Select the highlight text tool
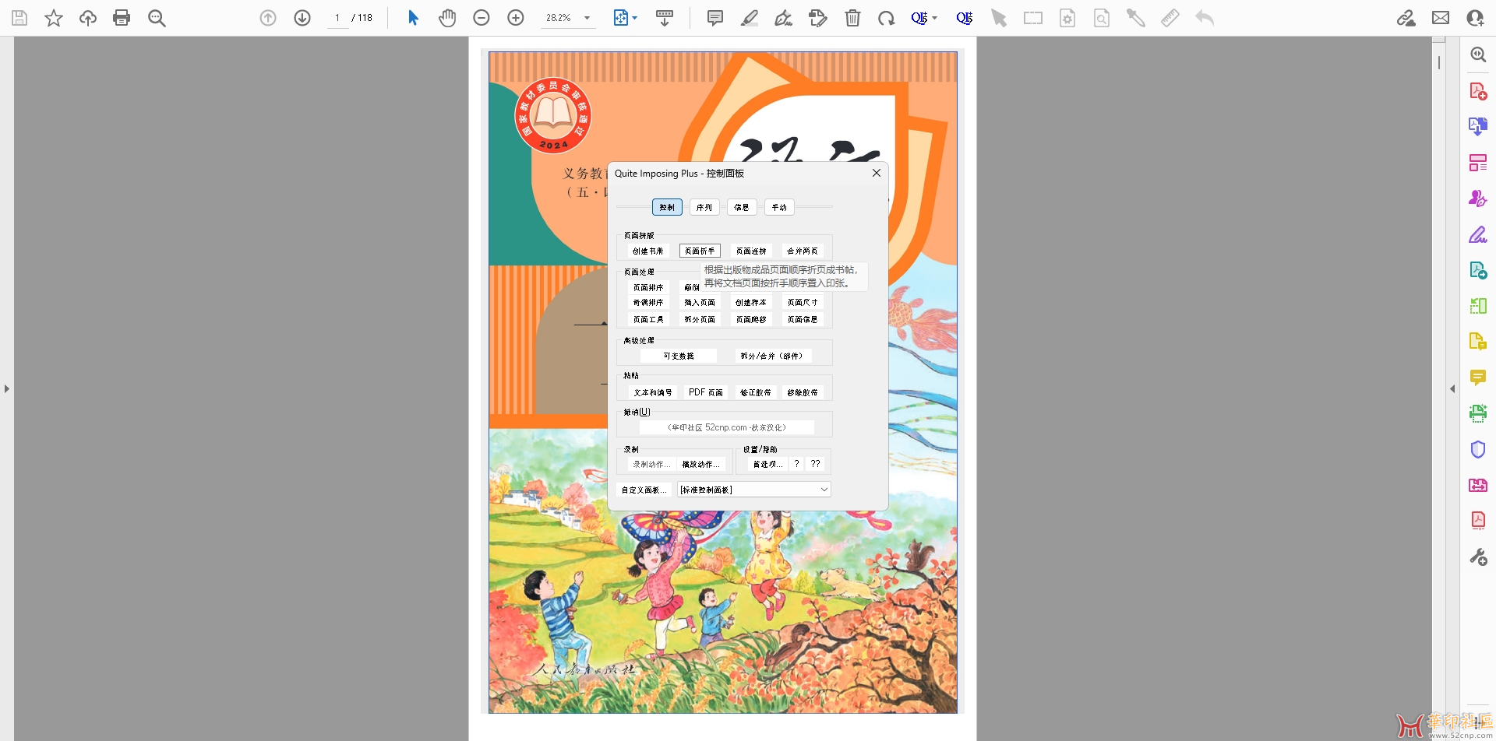The image size is (1496, 741). tap(750, 18)
